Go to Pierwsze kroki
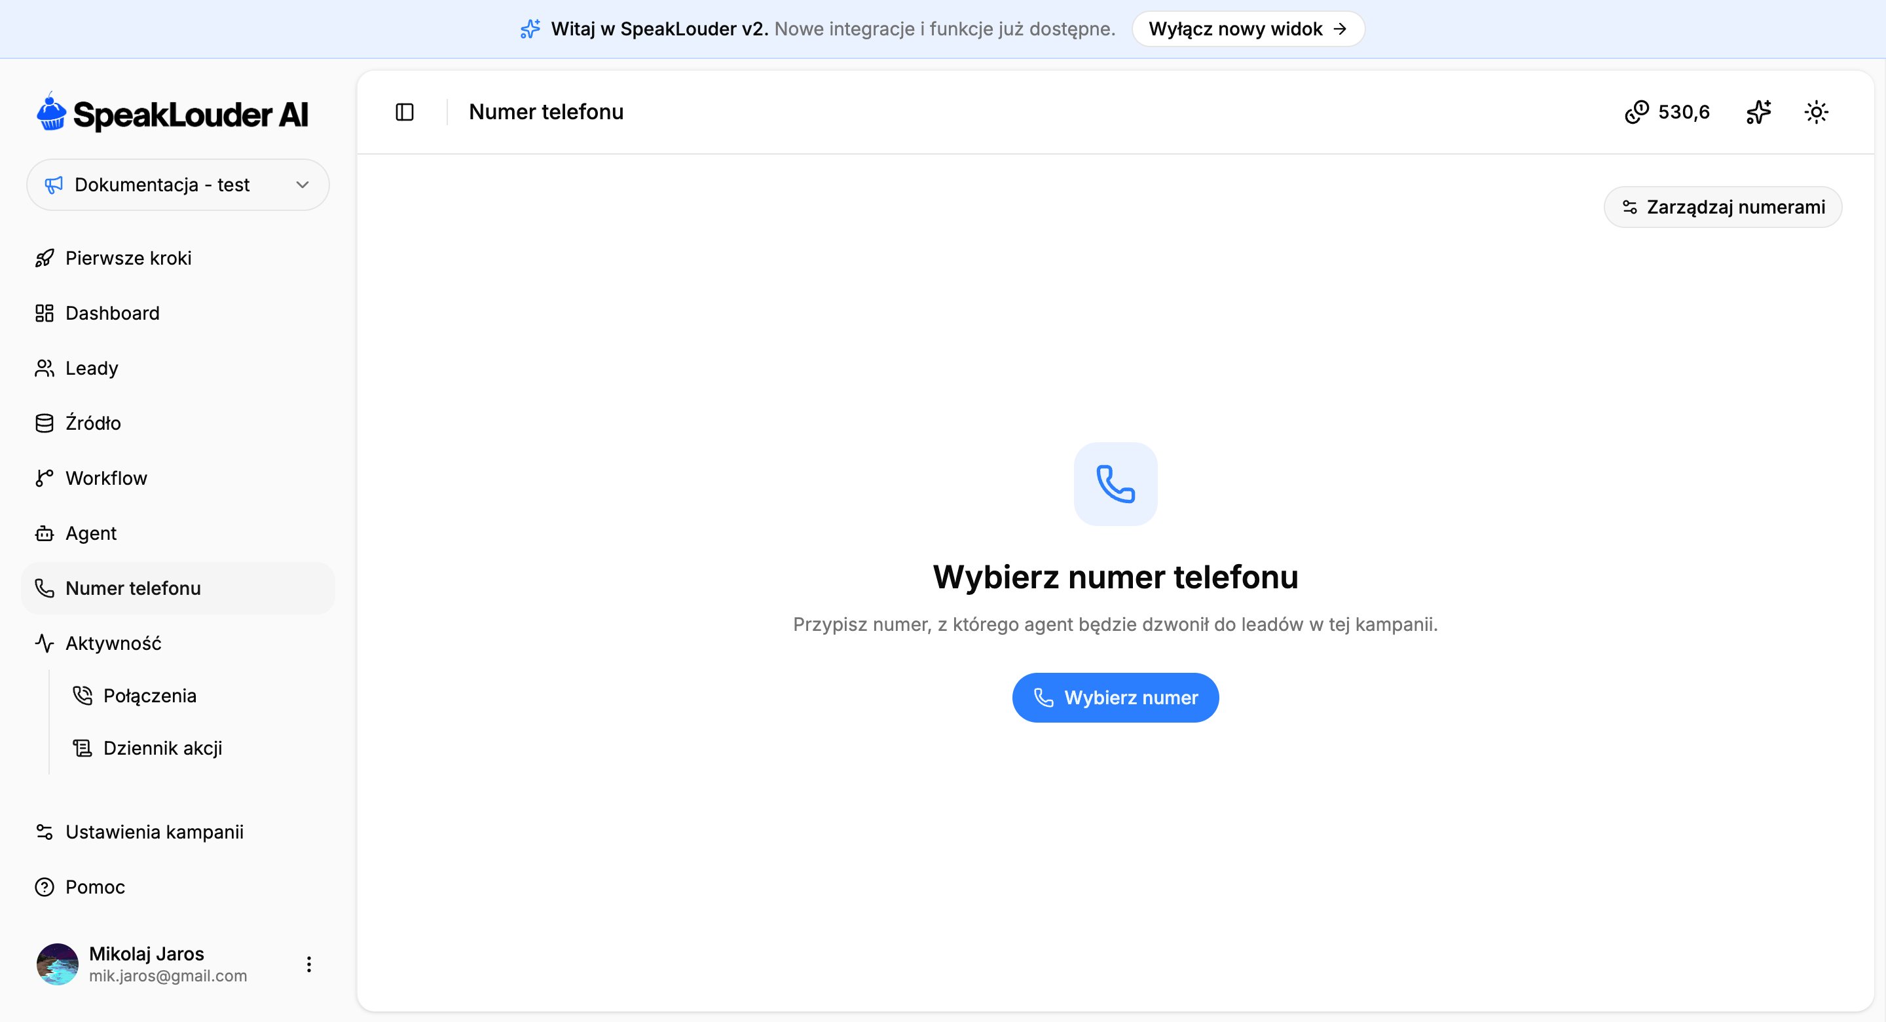Image resolution: width=1886 pixels, height=1022 pixels. (x=178, y=258)
